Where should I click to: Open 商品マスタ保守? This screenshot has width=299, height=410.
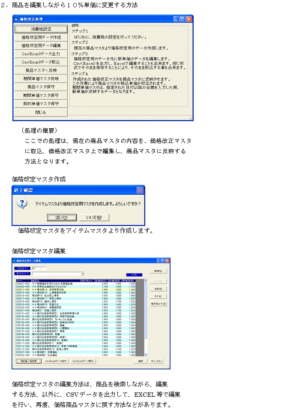tap(41, 87)
